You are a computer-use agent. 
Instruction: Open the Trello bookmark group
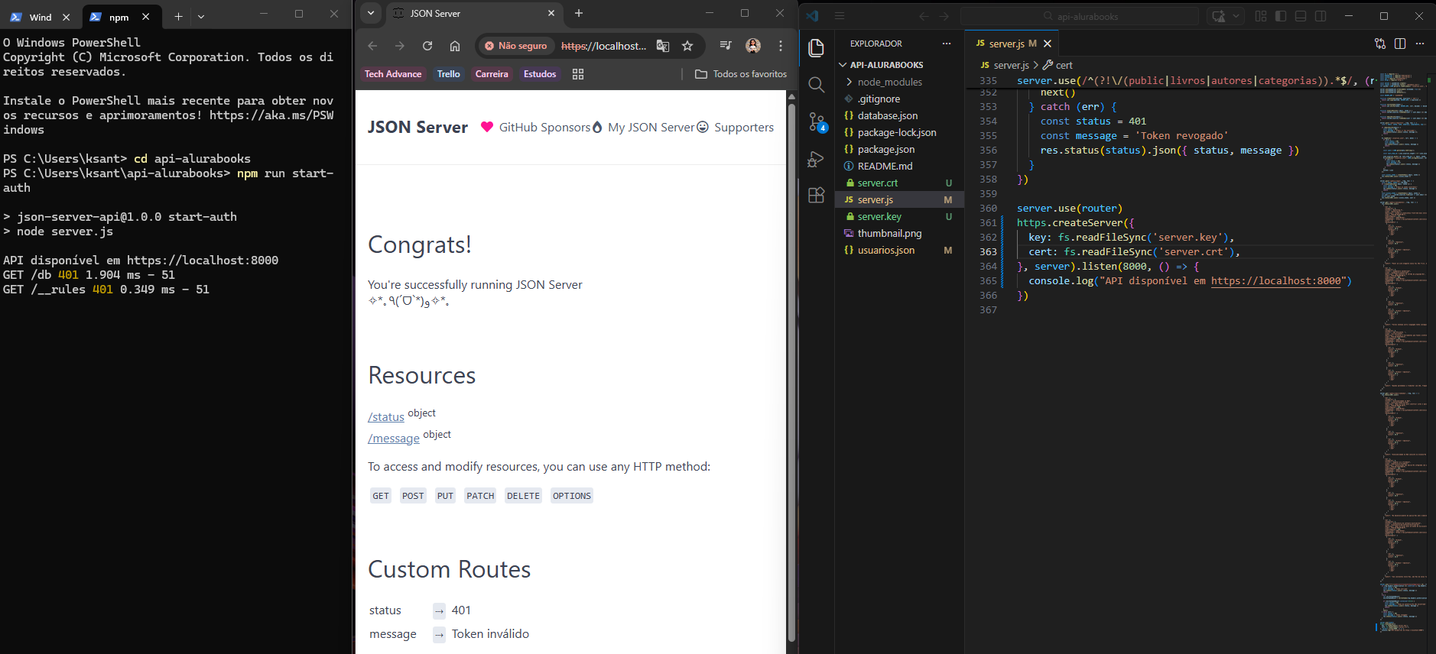click(x=448, y=74)
